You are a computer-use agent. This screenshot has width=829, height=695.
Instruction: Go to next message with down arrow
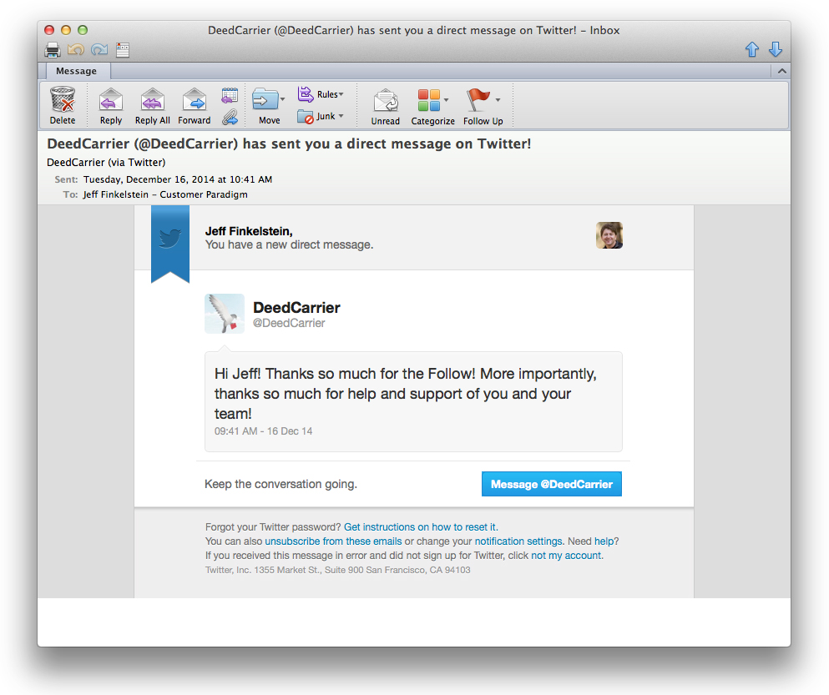point(775,49)
